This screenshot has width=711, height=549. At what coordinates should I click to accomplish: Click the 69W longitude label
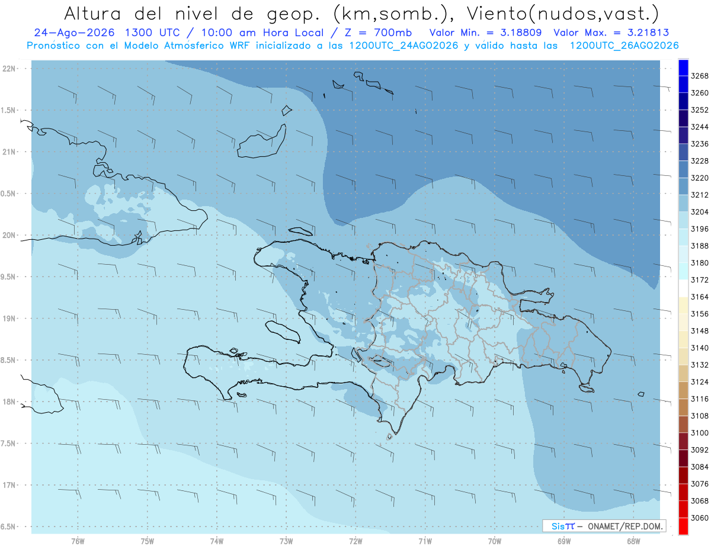tap(564, 541)
